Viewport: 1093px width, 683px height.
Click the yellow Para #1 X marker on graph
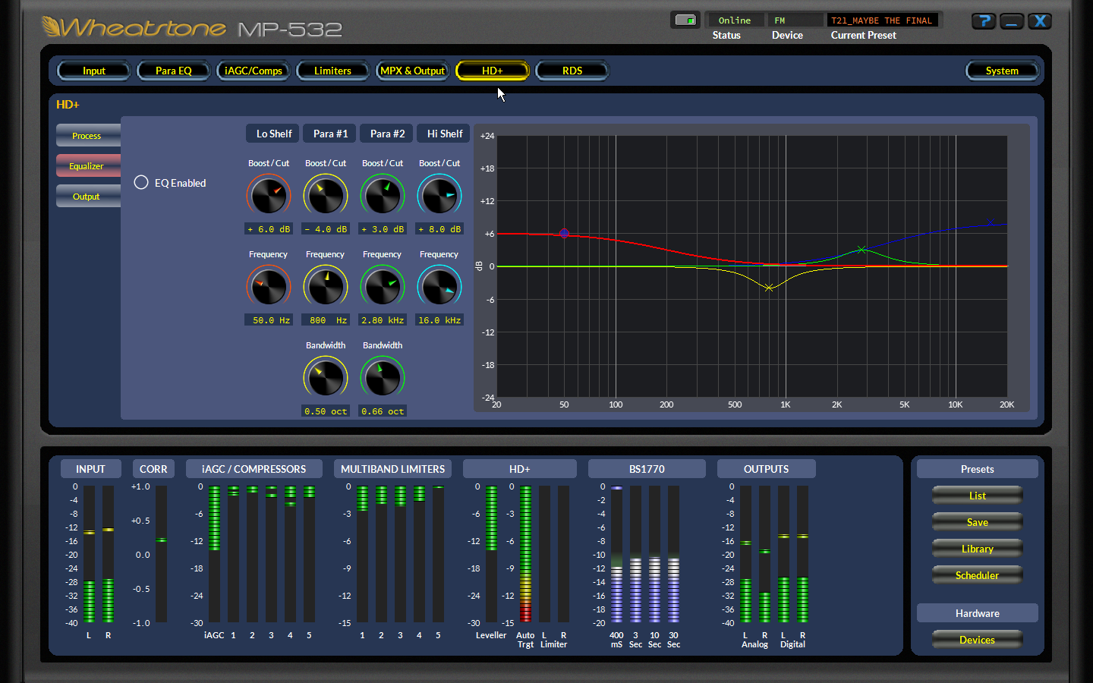(x=769, y=288)
